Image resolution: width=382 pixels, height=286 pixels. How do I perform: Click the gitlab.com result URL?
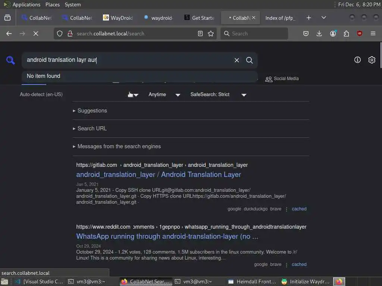[x=162, y=165]
